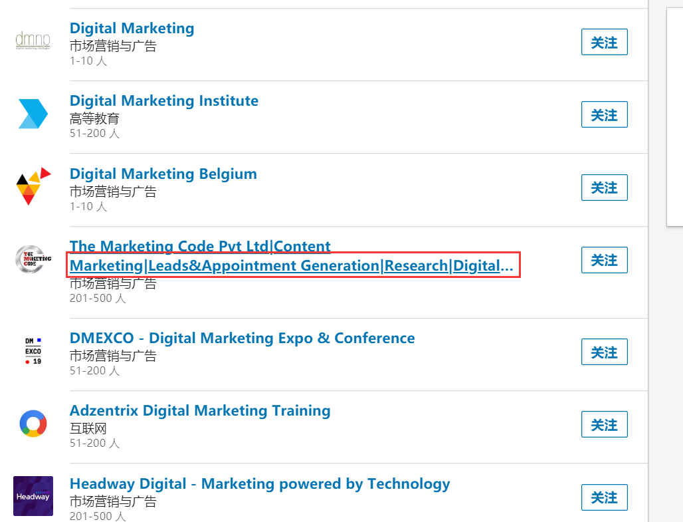
Task: Open the Digital Marketing Institute logo
Action: pyautogui.click(x=33, y=114)
